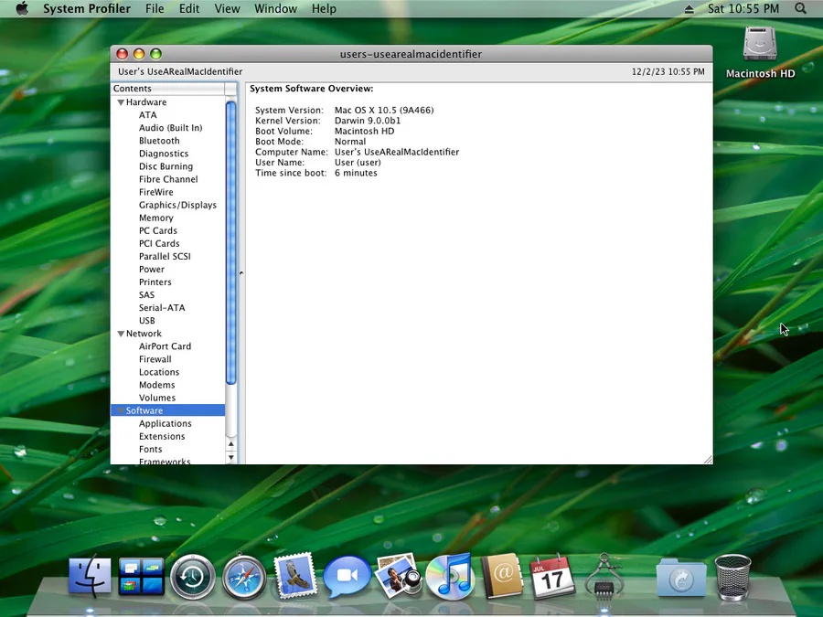The image size is (823, 617).
Task: Open the System Profiler application menu
Action: tap(87, 8)
